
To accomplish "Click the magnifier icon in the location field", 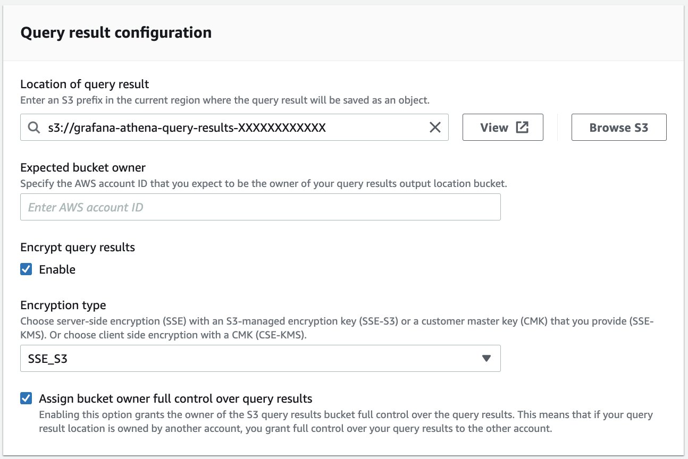I will click(x=33, y=127).
